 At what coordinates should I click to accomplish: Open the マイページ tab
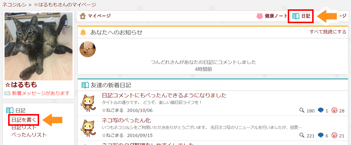[99, 16]
